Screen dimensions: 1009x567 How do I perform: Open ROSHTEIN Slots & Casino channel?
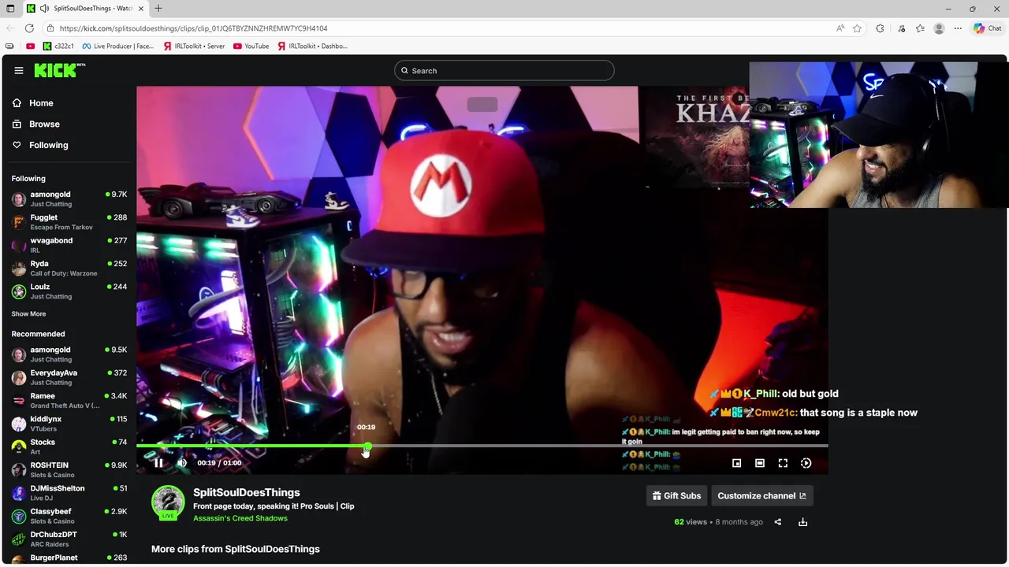69,470
